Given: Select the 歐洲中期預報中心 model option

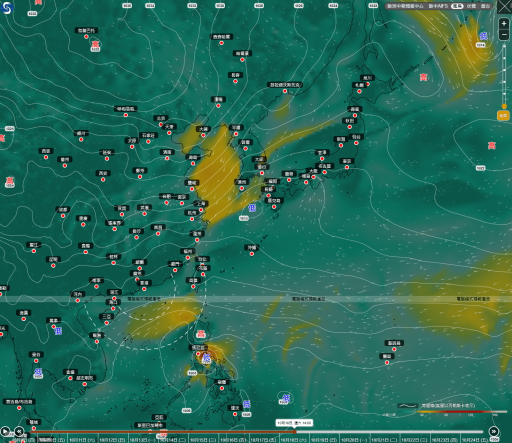Looking at the screenshot, I should 405,6.
